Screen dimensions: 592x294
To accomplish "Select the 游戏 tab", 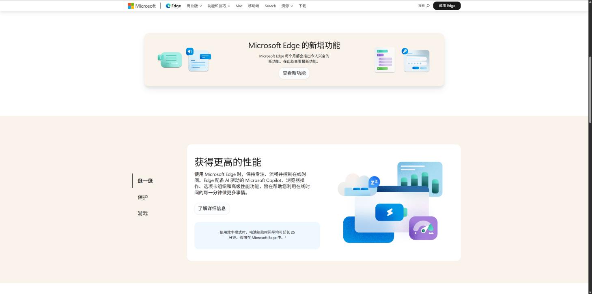I will point(143,213).
